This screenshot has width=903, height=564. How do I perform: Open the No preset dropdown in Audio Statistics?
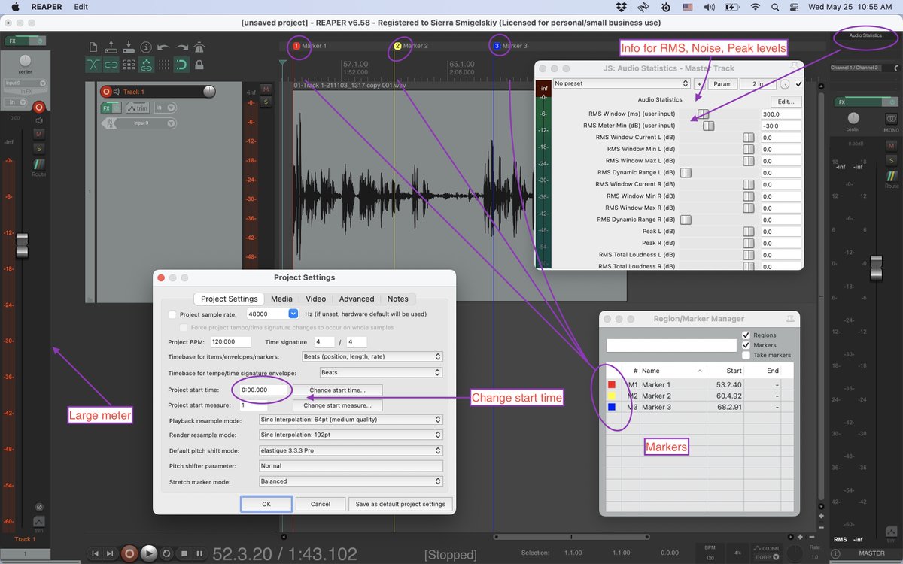pos(622,84)
